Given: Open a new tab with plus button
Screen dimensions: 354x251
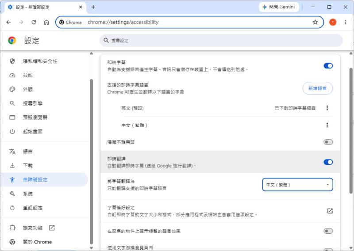Looking at the screenshot, I should point(93,7).
